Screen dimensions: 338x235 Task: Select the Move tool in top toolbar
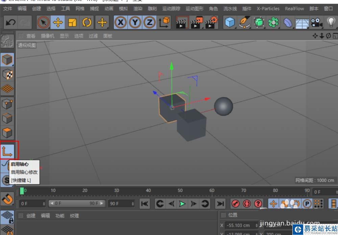click(58, 23)
